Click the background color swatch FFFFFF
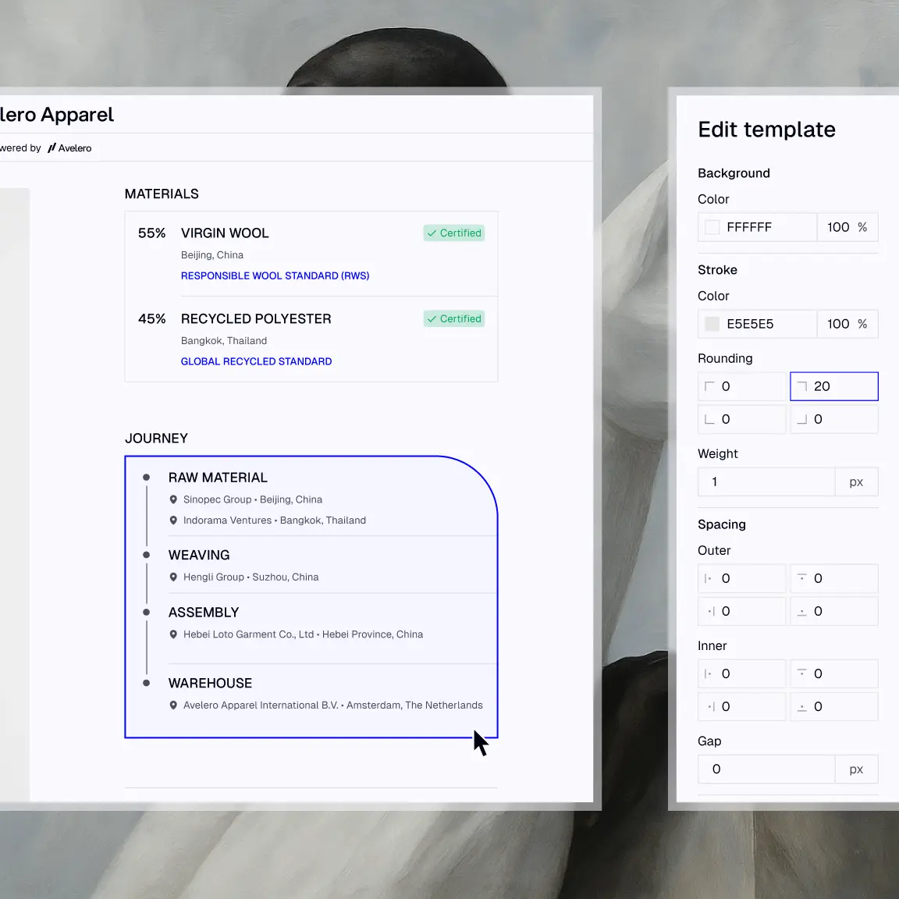 712,227
